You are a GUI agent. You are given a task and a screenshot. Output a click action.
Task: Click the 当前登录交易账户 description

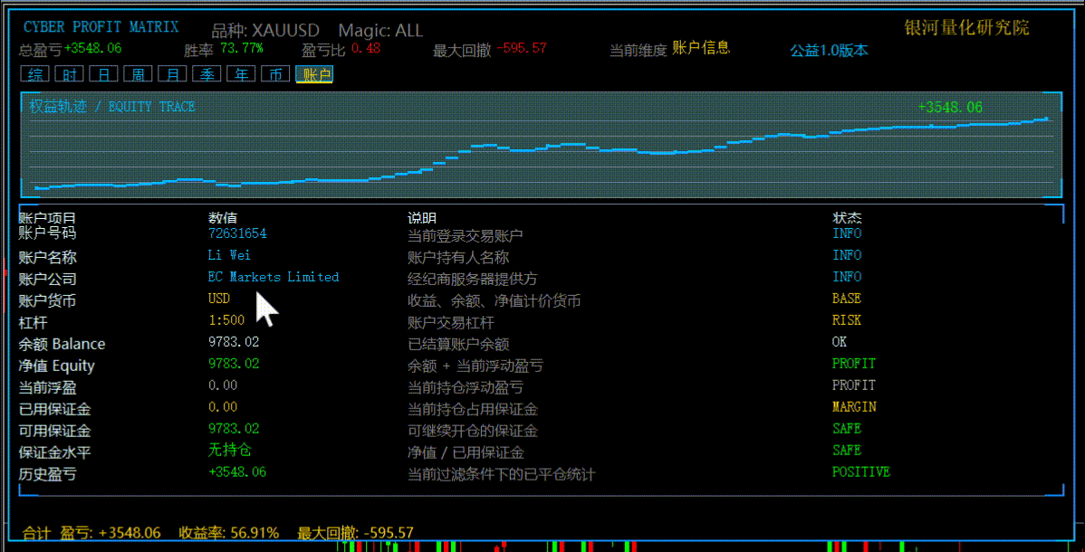pos(465,236)
